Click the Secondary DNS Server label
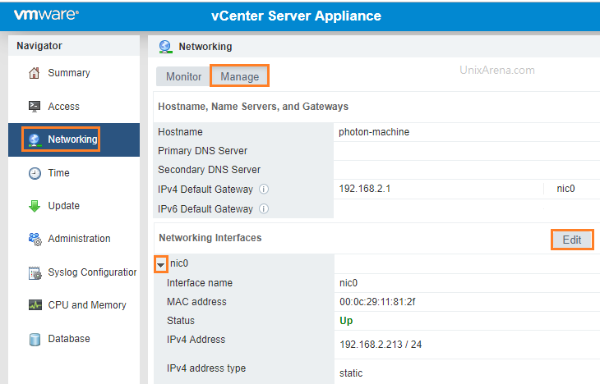Image resolution: width=600 pixels, height=384 pixels. pyautogui.click(x=209, y=169)
